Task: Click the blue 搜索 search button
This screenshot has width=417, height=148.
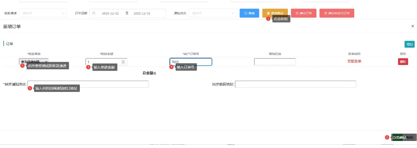Action: point(249,13)
